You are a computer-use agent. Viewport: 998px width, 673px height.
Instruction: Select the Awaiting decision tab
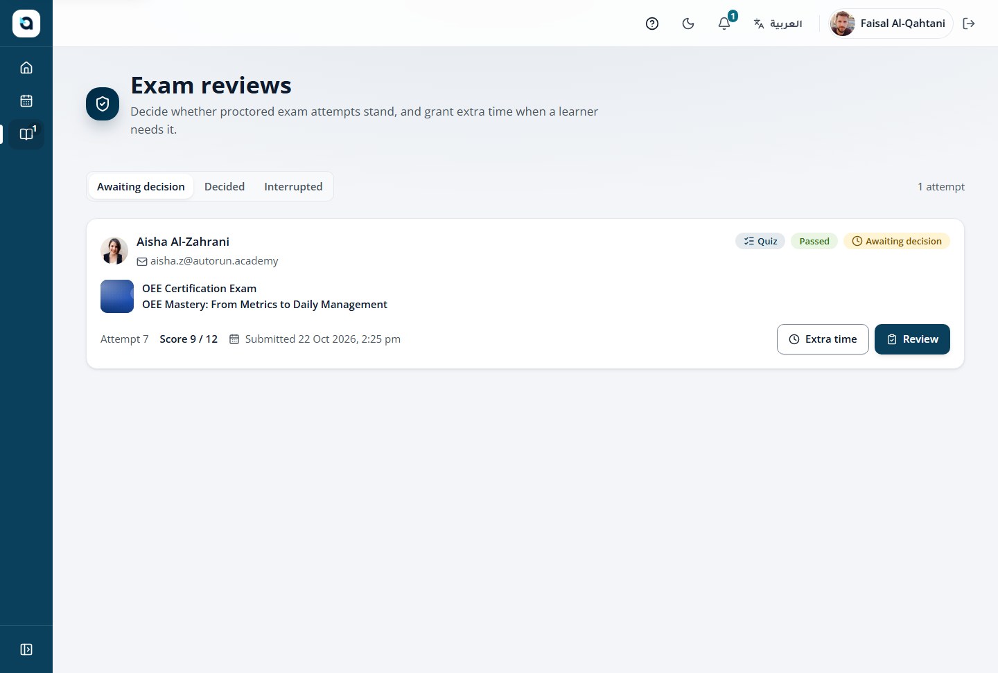pyautogui.click(x=141, y=187)
